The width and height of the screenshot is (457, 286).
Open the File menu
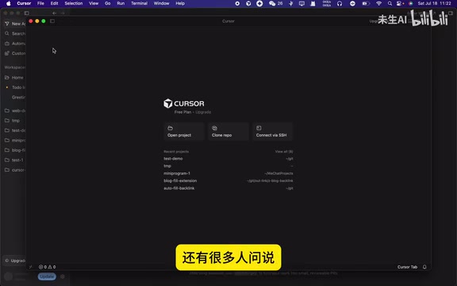40,3
